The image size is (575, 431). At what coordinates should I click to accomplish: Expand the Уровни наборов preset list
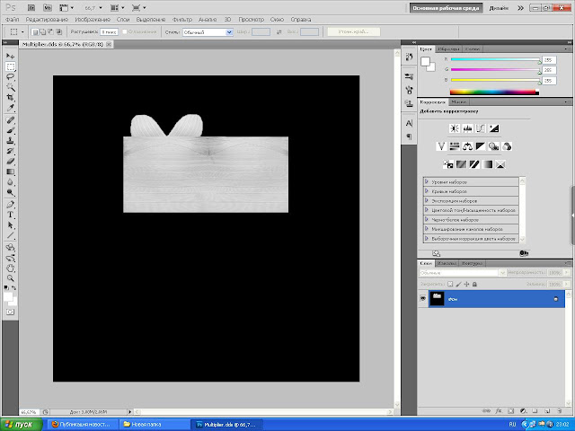click(427, 182)
